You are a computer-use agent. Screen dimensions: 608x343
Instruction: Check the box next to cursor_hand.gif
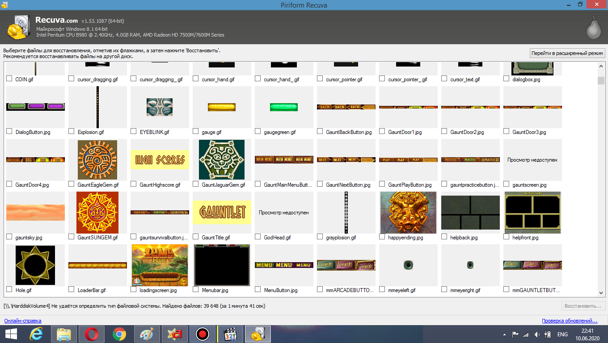[x=196, y=79]
